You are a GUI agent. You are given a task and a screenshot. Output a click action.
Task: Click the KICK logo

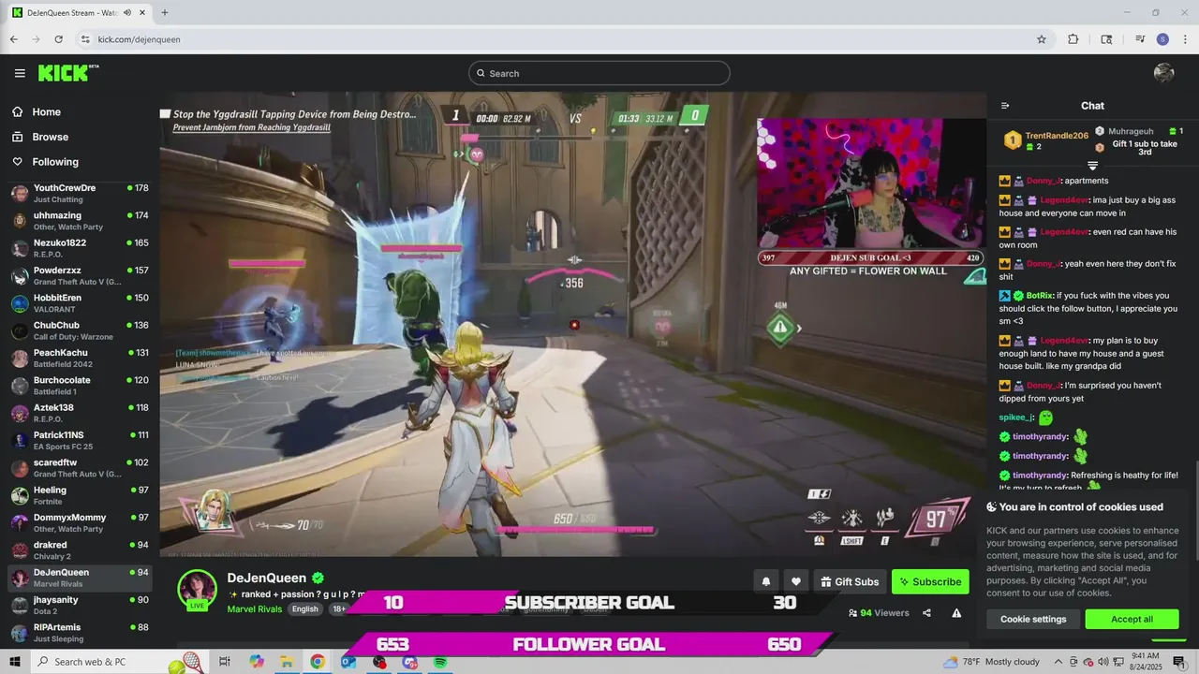(68, 73)
